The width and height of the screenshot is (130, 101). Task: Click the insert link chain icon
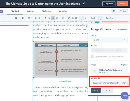(63, 18)
